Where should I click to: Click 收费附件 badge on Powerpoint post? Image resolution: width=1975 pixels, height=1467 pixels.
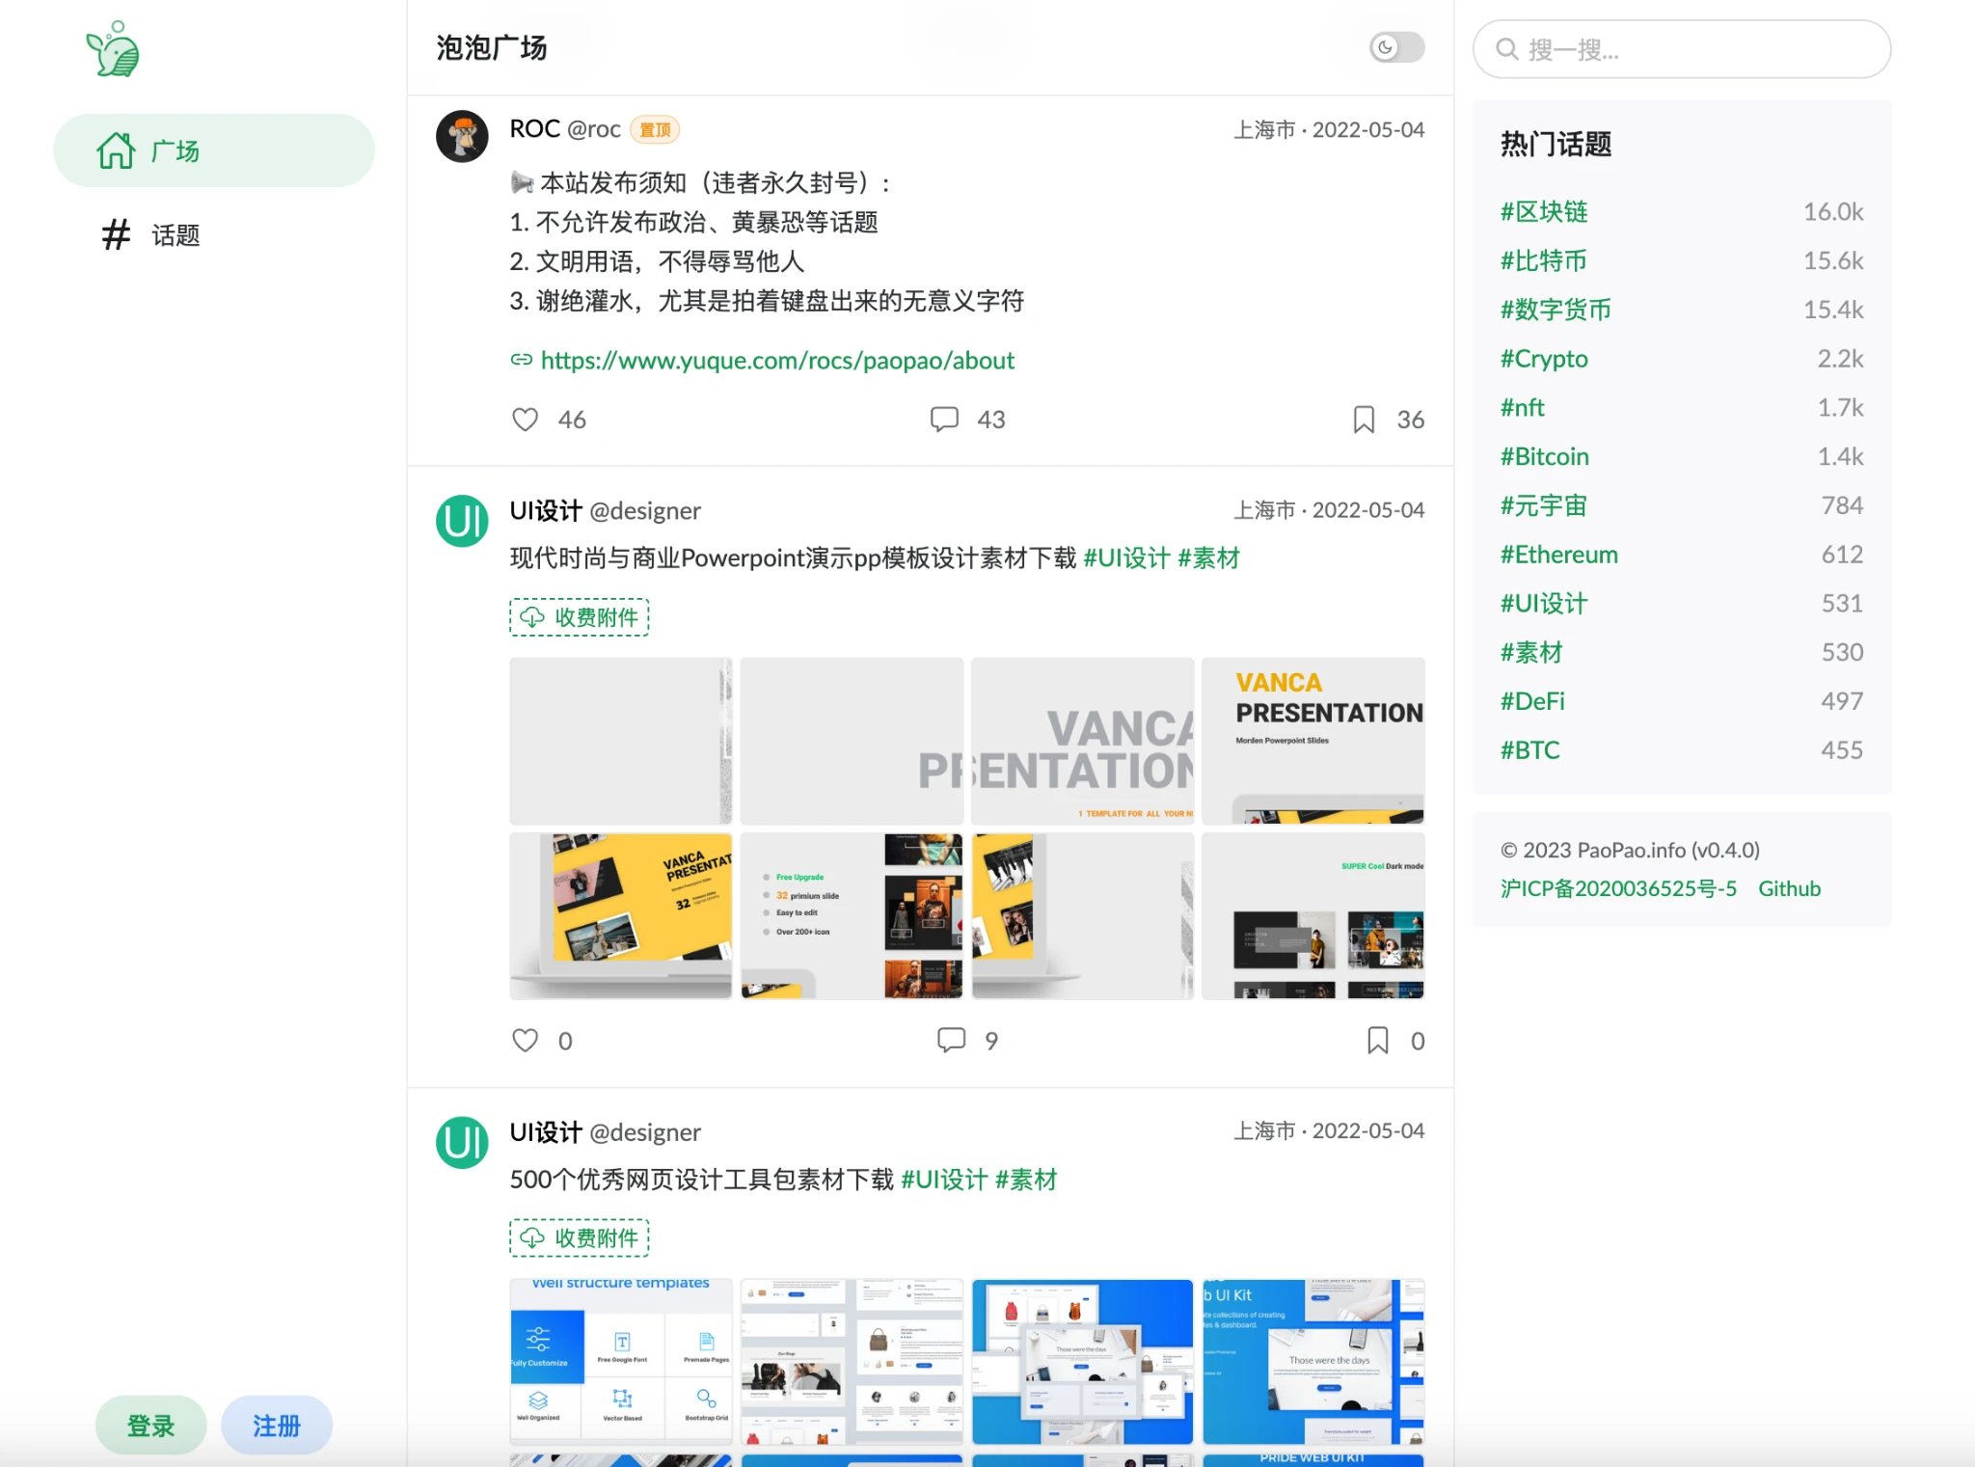pos(580,617)
